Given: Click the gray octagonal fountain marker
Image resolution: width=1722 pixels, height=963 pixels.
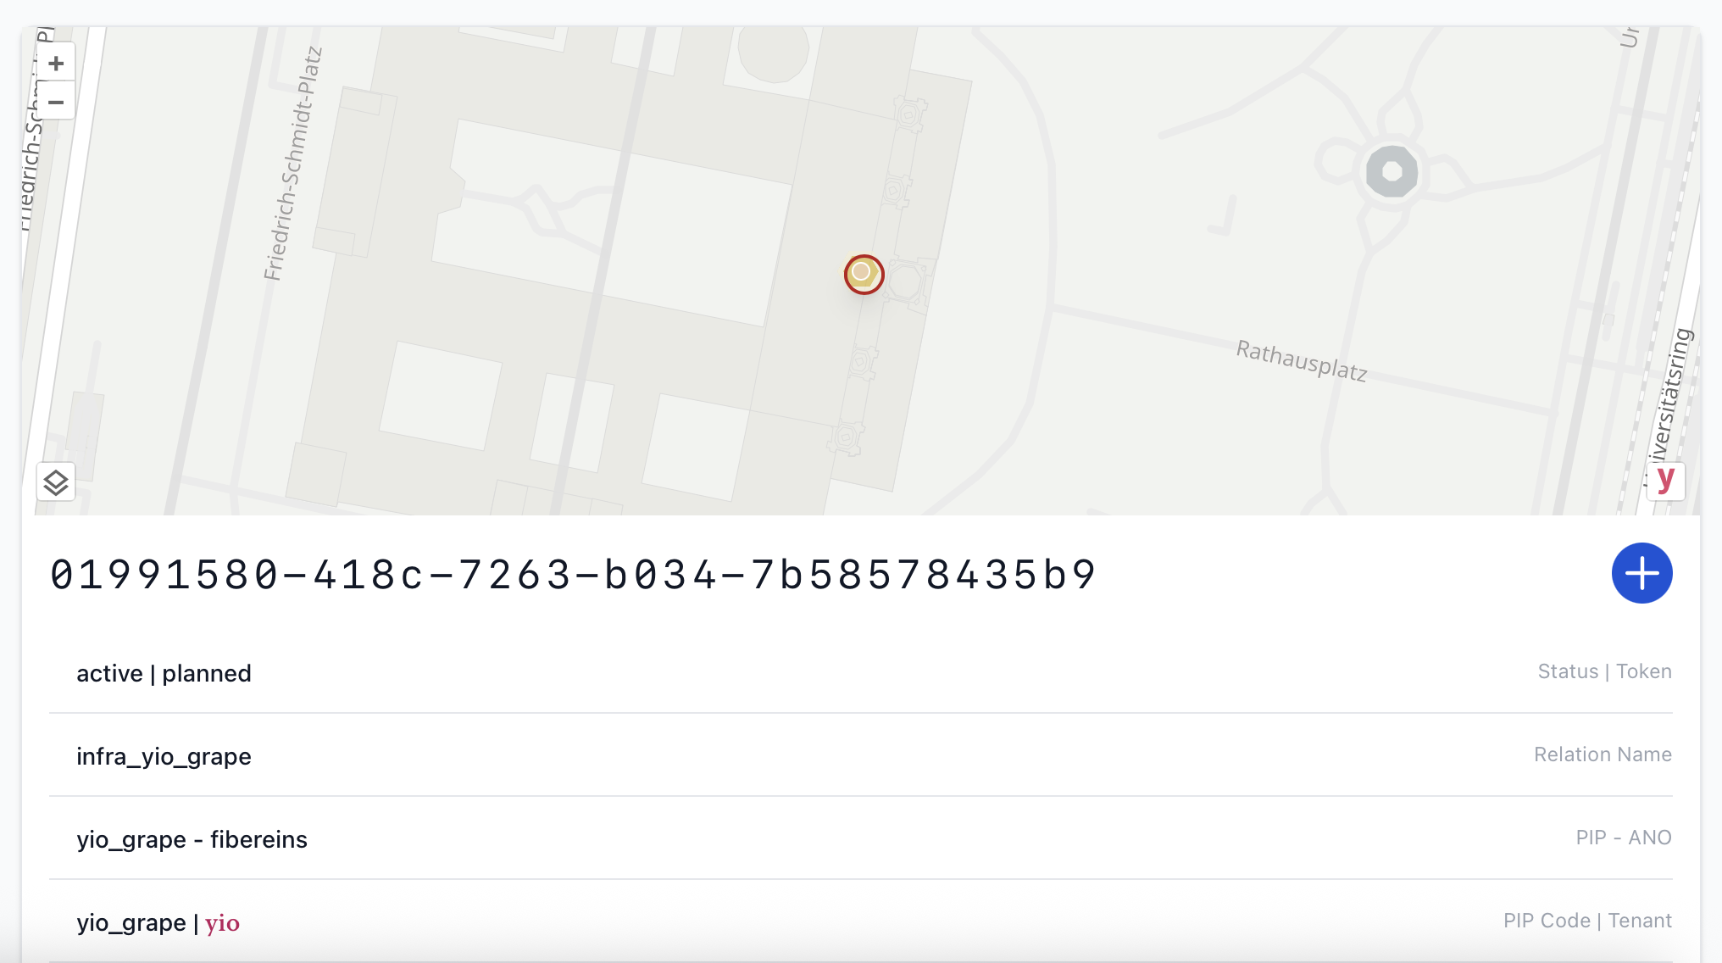Looking at the screenshot, I should pos(1391,172).
